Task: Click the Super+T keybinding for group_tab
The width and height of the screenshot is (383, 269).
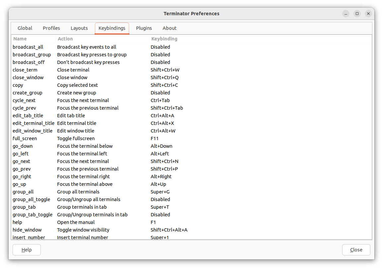Action: coord(160,207)
